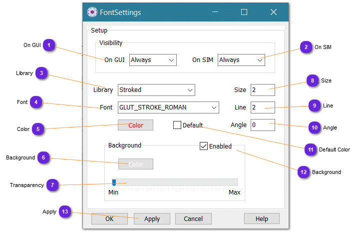358x233 pixels.
Task: Expand the Font dropdown showing GLUT_STROKE_ROMAN
Action: (169, 107)
